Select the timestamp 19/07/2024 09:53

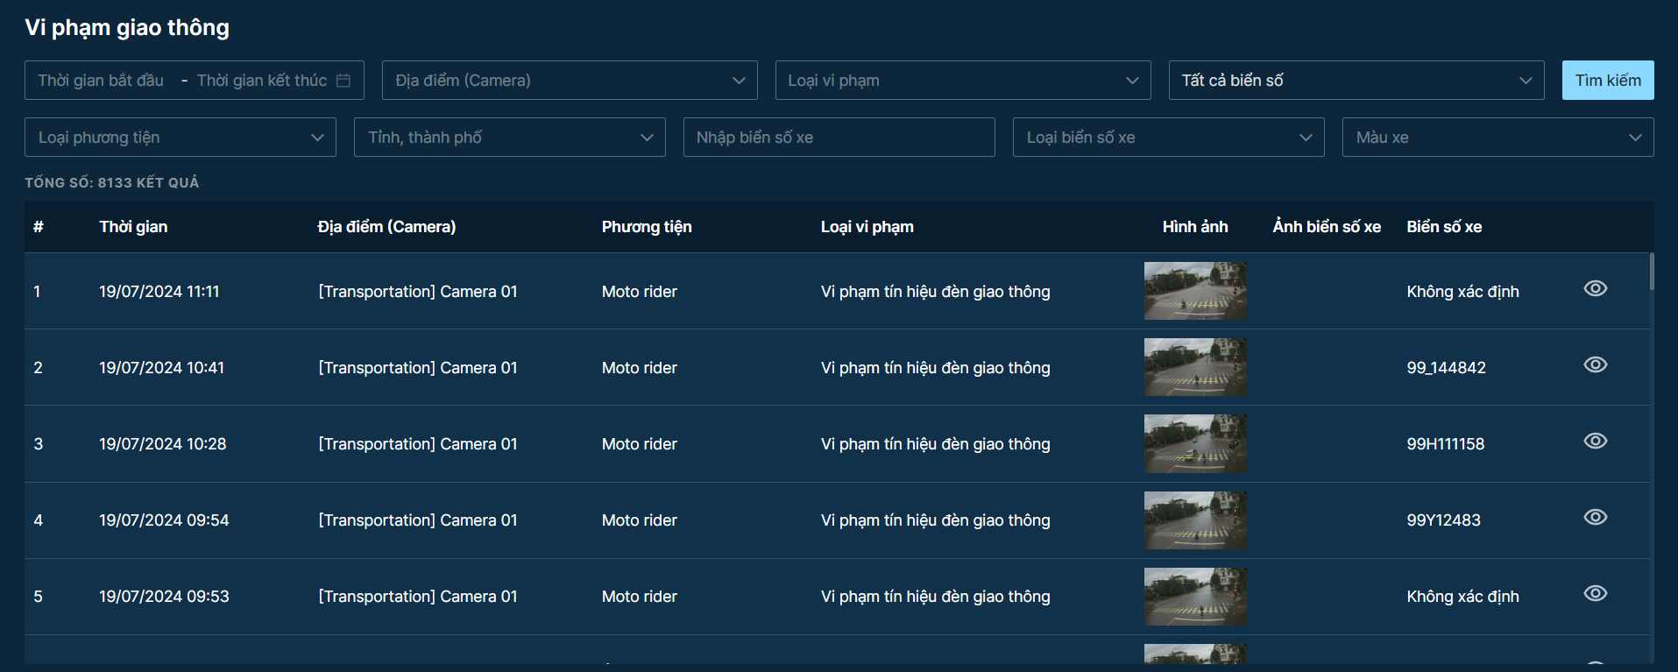click(x=164, y=597)
